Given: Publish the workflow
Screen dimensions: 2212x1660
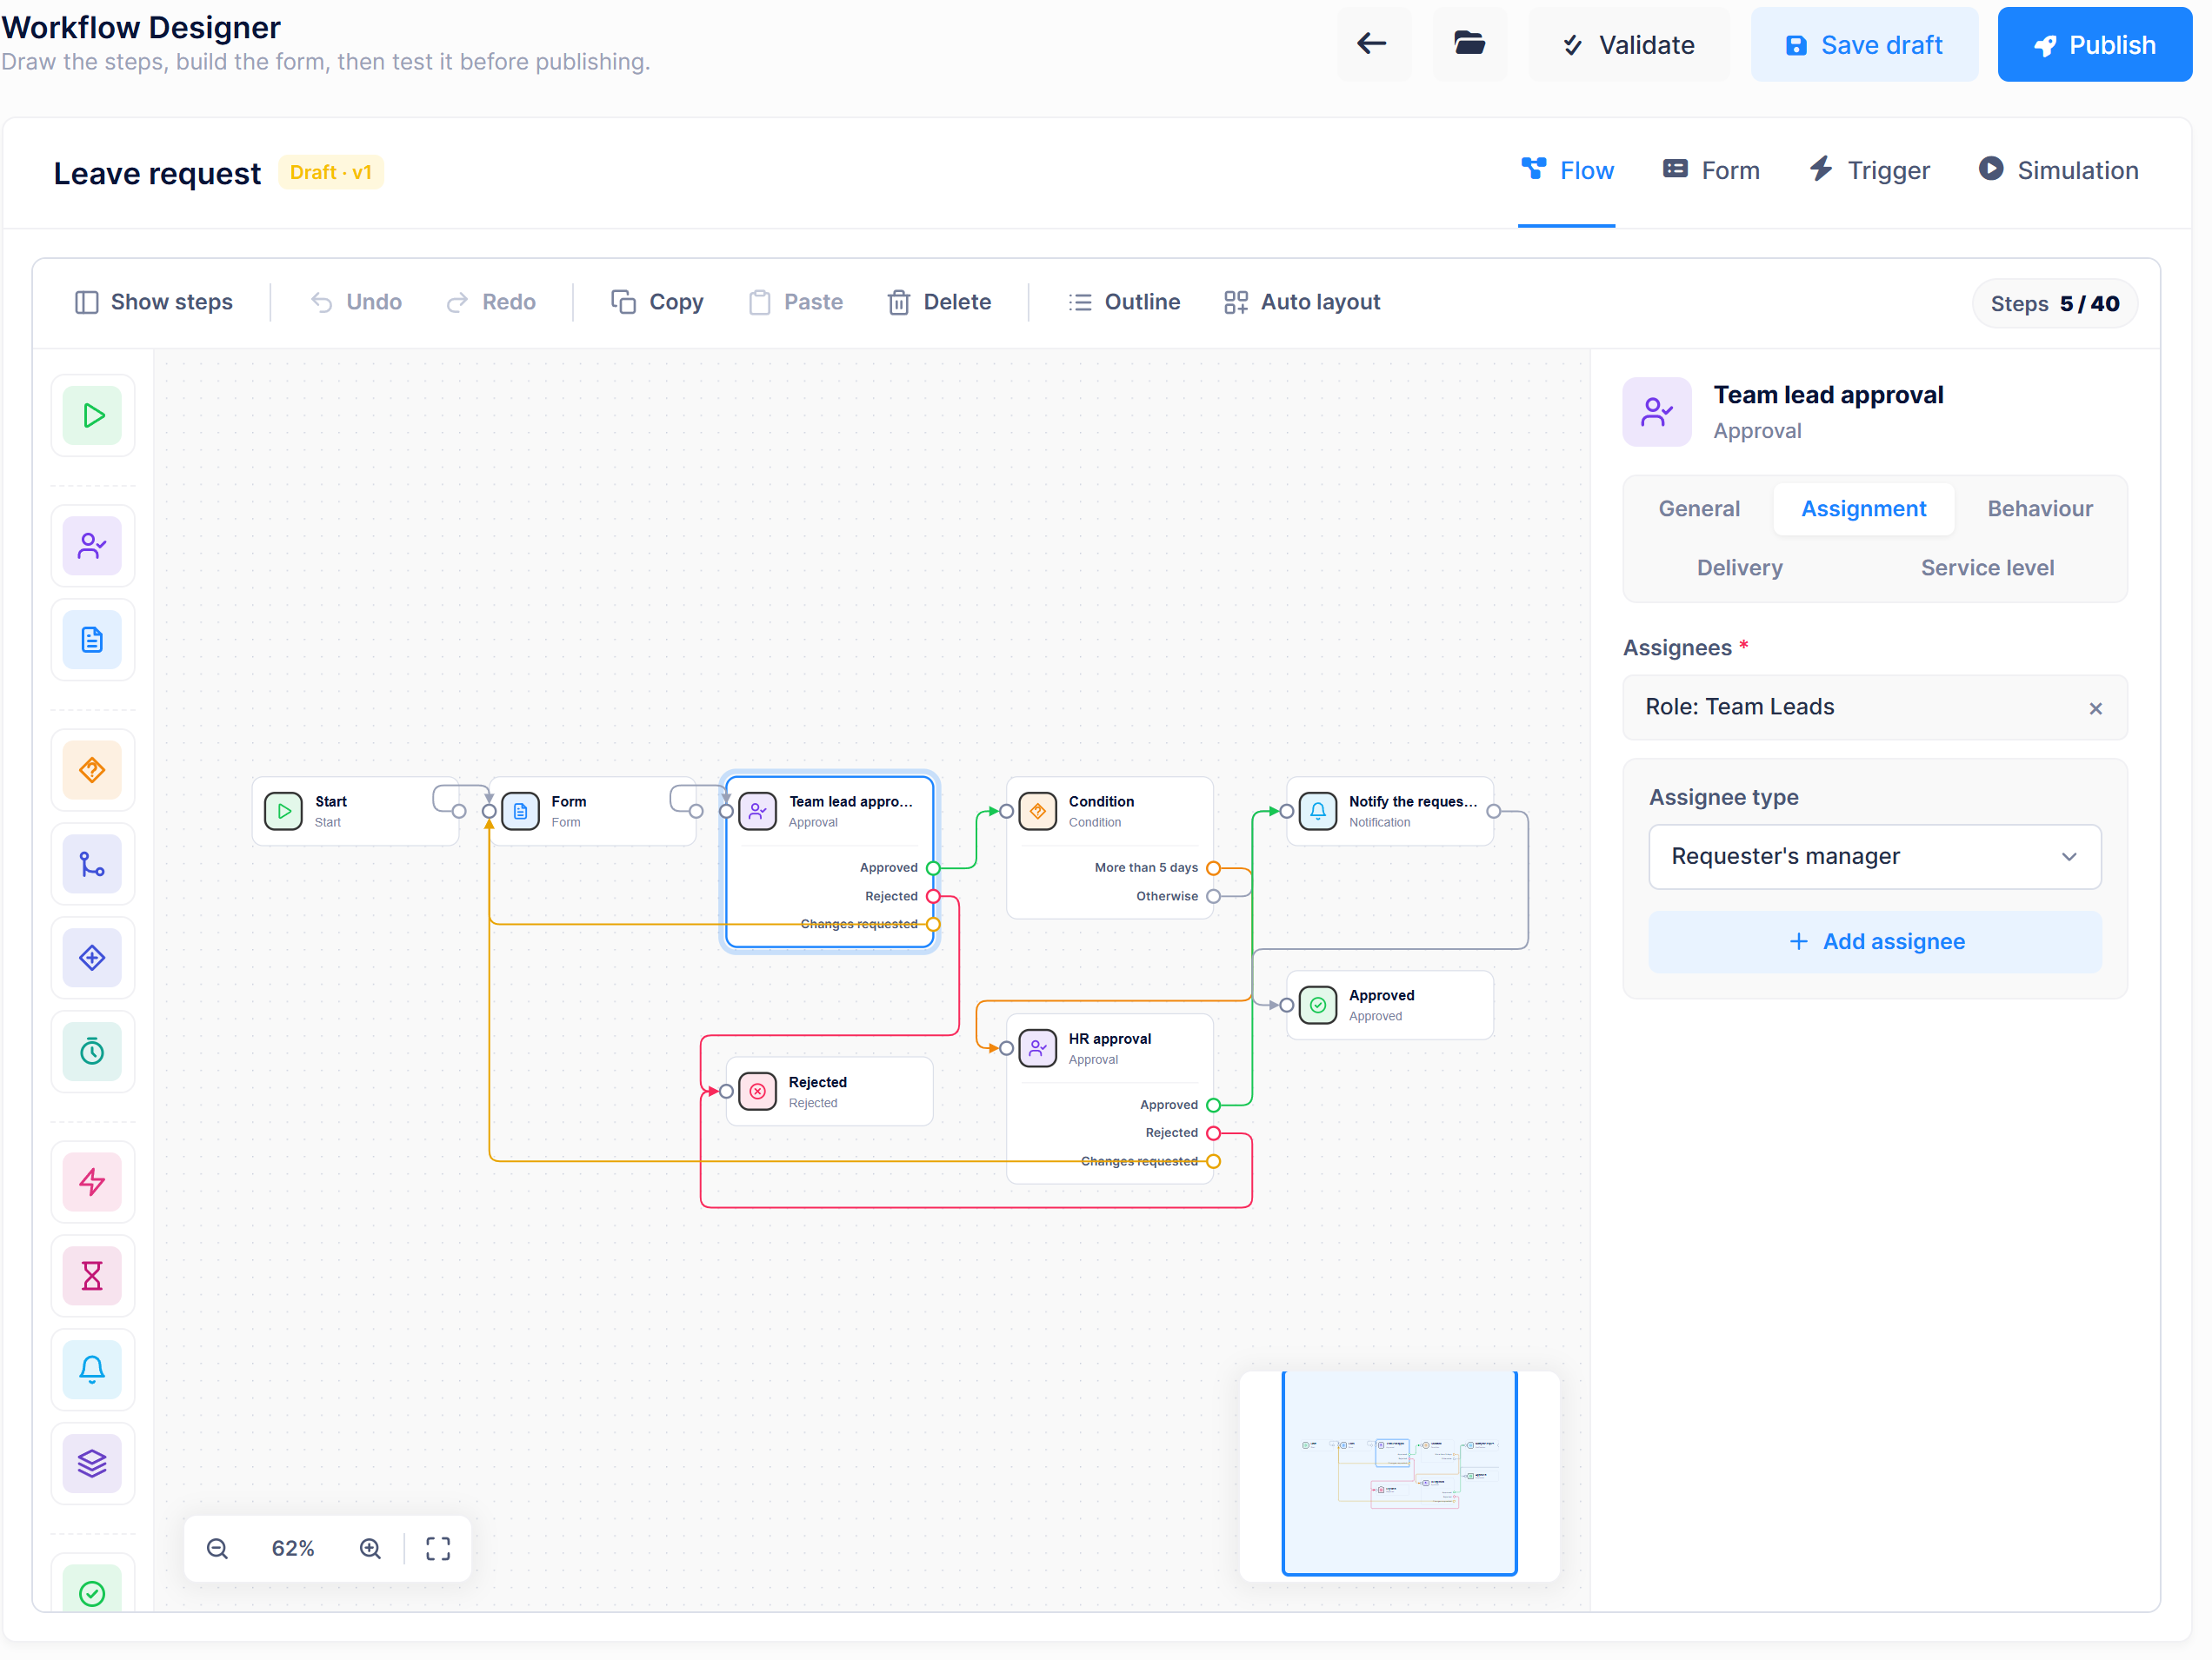Looking at the screenshot, I should (x=2094, y=44).
